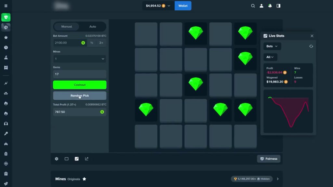Toggle the Live Stats chart icon
The width and height of the screenshot is (333, 187).
pyautogui.click(x=77, y=159)
